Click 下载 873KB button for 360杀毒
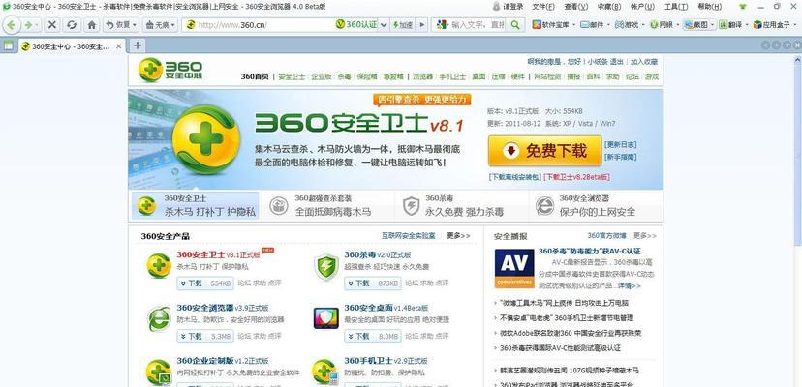 pyautogui.click(x=373, y=283)
